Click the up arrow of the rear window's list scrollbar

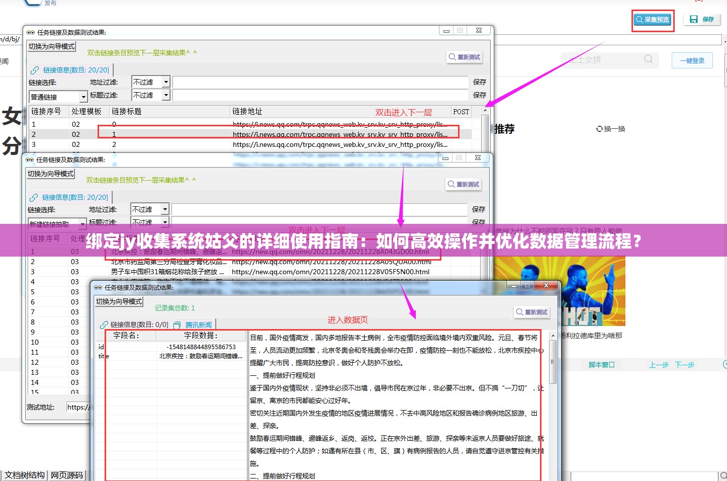485,110
